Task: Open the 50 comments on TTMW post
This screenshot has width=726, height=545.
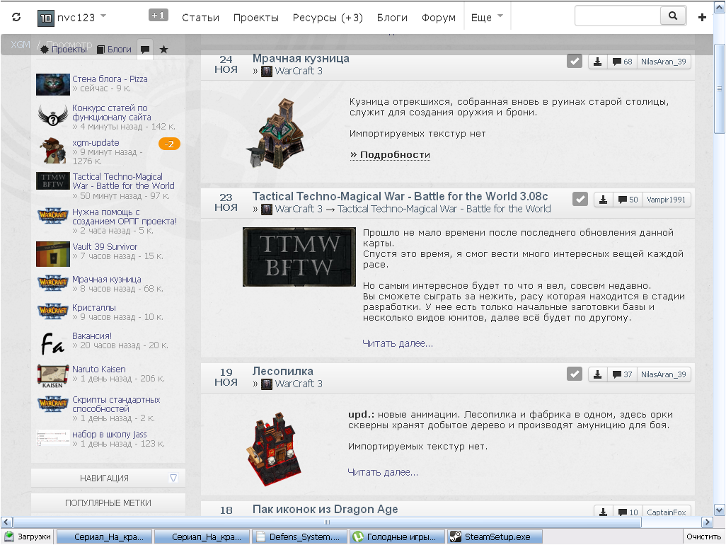Action: pos(628,200)
